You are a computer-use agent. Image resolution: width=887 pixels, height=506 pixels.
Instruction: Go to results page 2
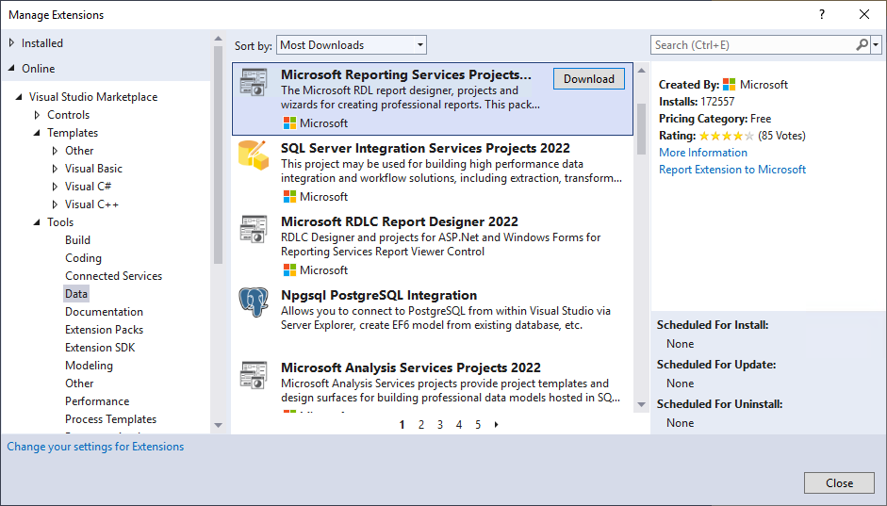420,425
